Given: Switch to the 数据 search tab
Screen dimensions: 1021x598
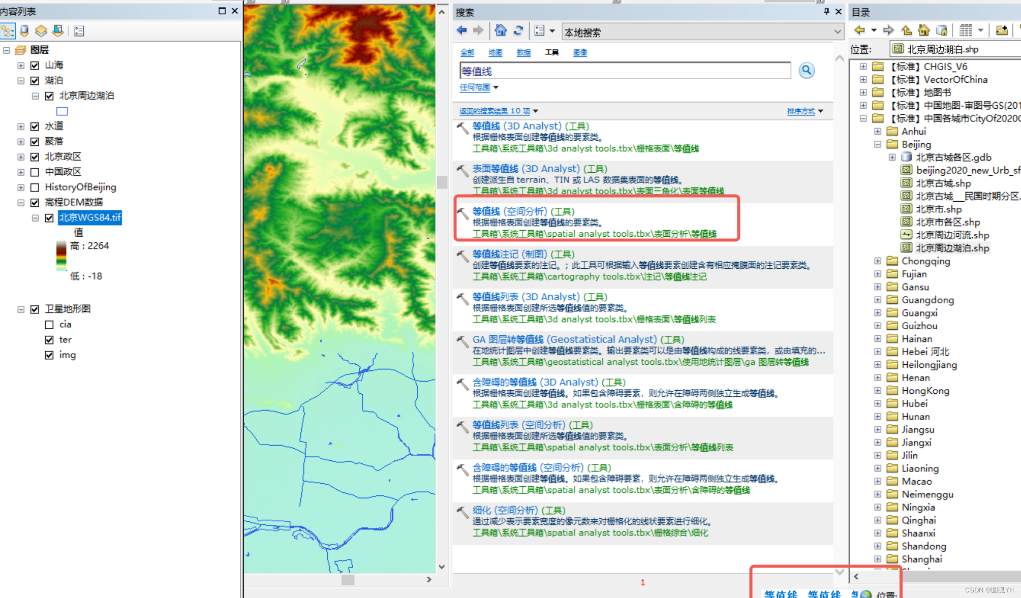Looking at the screenshot, I should 523,53.
